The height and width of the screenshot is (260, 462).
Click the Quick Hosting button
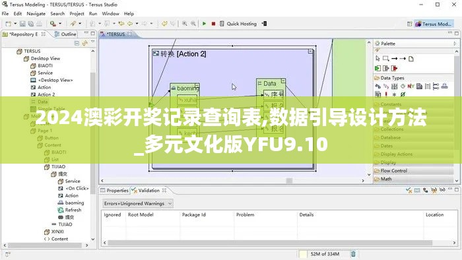tap(238, 24)
